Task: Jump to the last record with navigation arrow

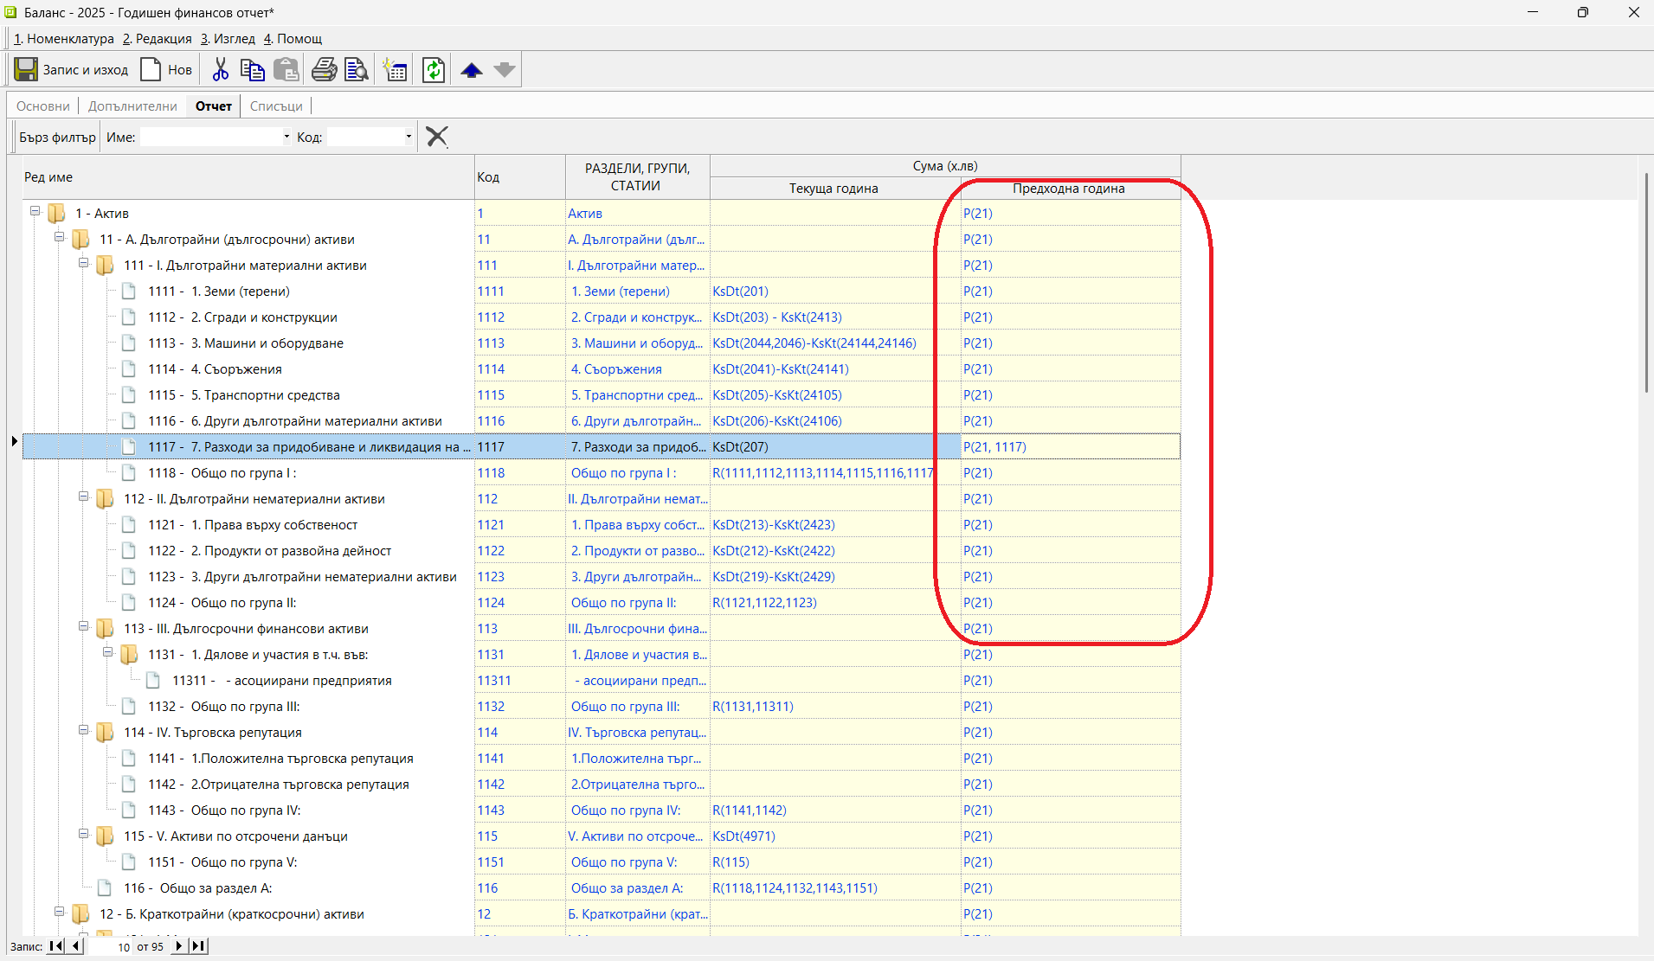Action: 198,946
